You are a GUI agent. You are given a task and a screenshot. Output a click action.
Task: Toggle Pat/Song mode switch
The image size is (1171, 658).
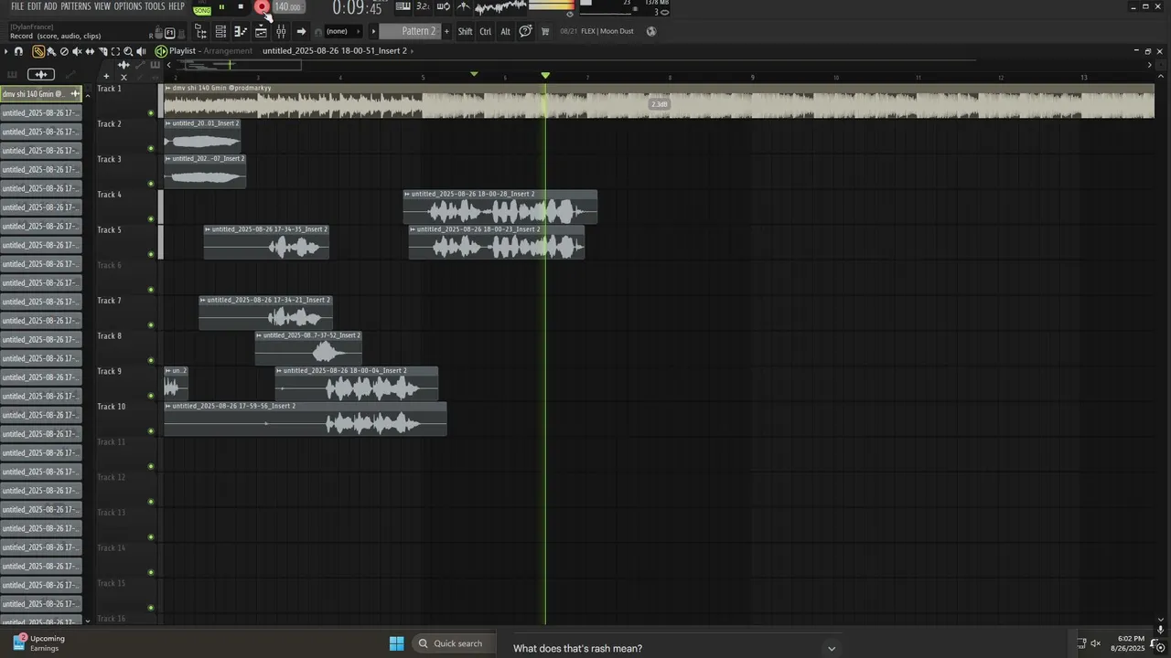point(202,9)
